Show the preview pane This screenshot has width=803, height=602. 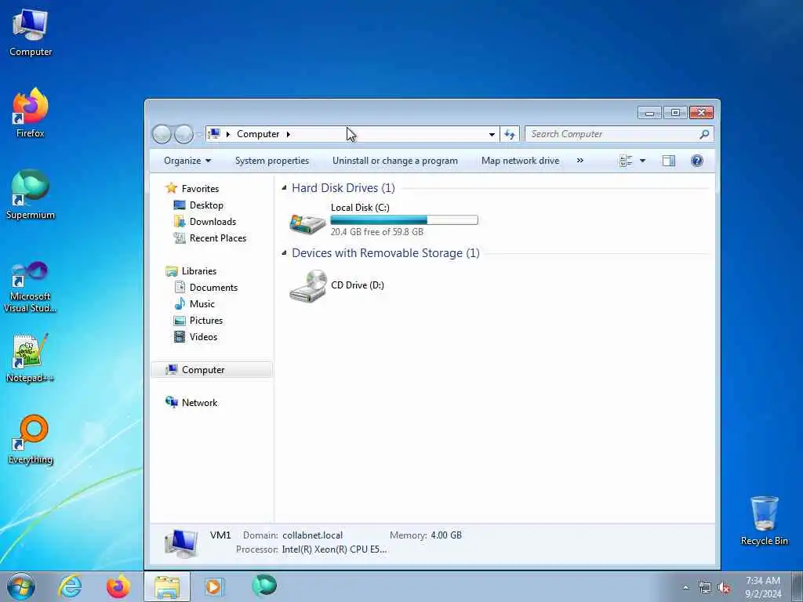[x=668, y=161]
